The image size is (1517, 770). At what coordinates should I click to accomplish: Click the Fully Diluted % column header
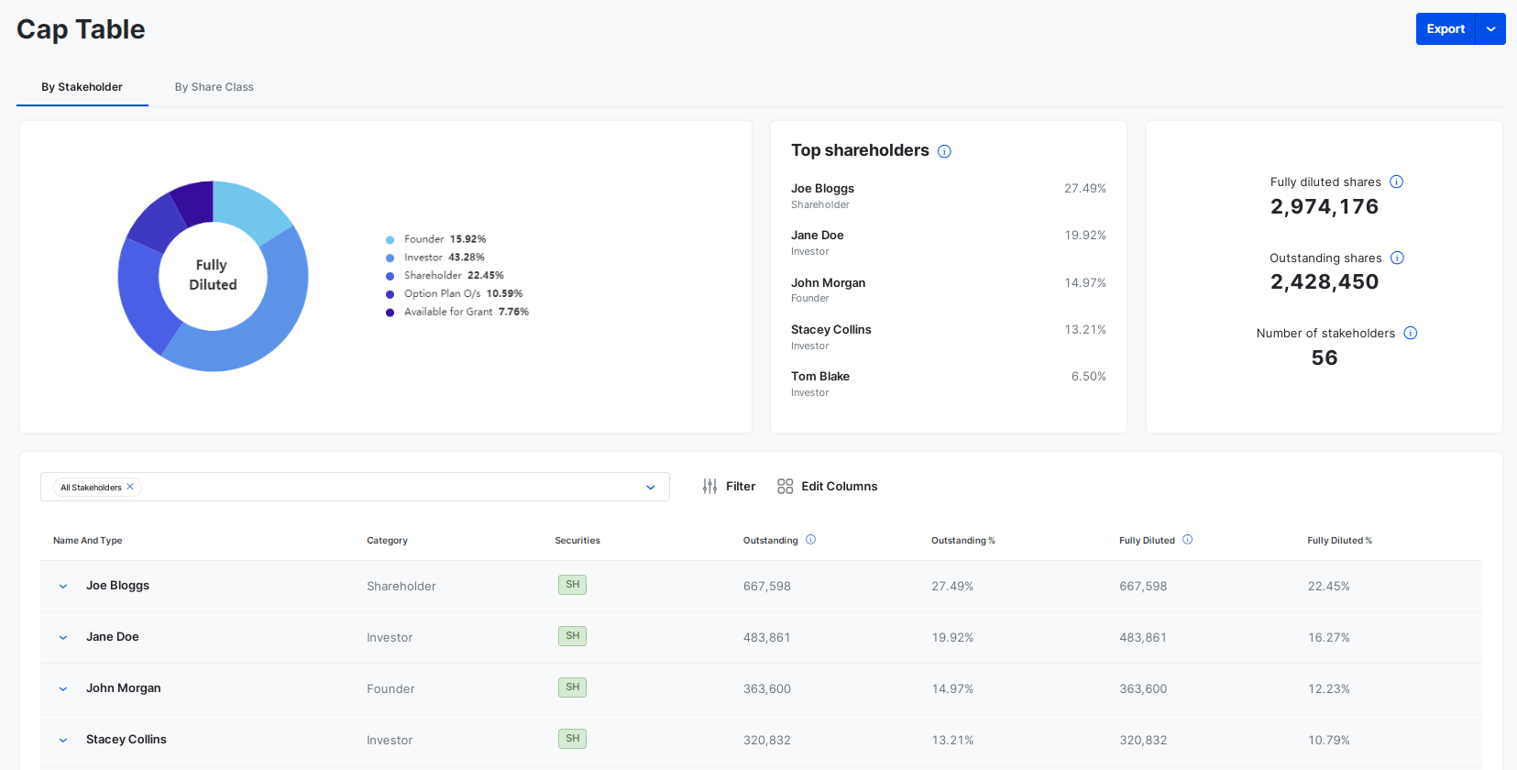click(x=1340, y=541)
